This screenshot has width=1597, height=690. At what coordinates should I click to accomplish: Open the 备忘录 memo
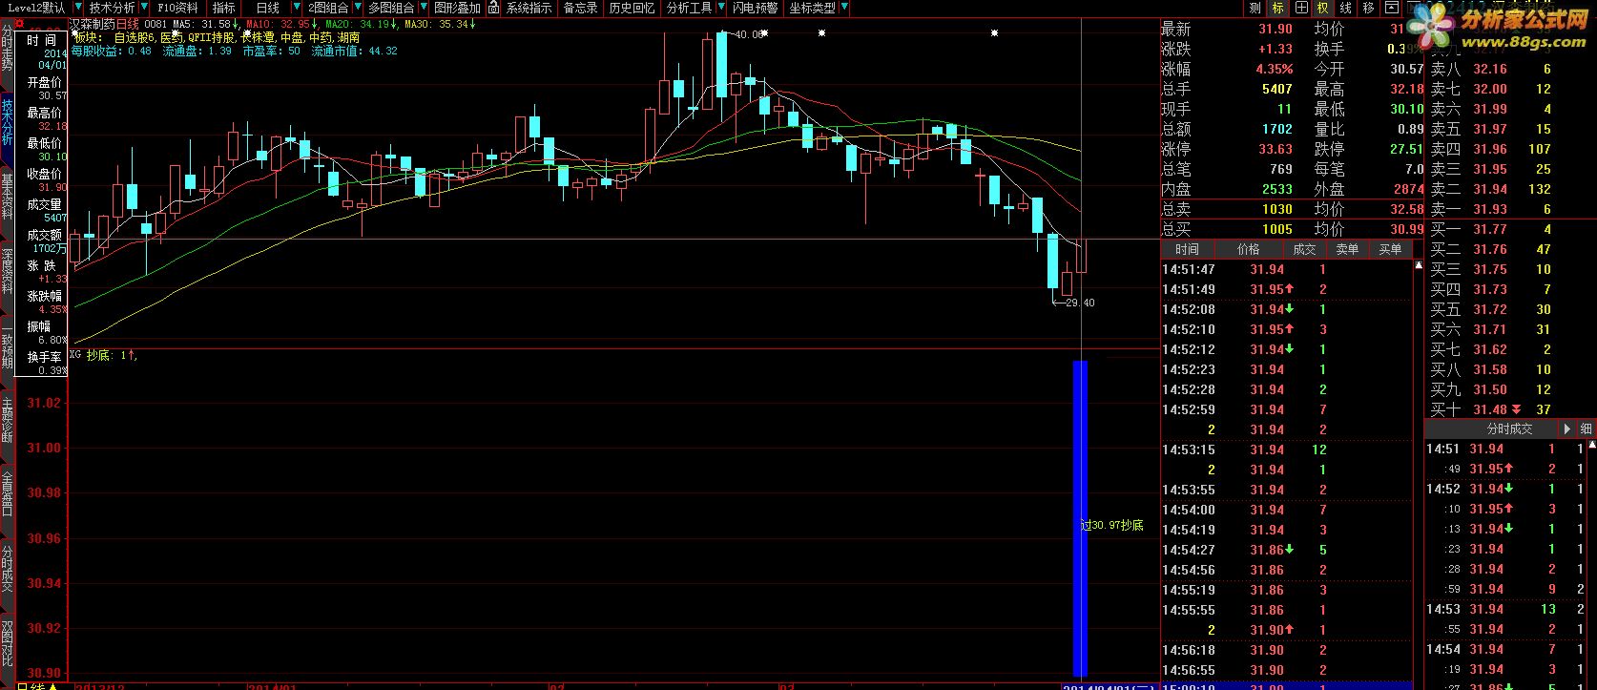[580, 8]
